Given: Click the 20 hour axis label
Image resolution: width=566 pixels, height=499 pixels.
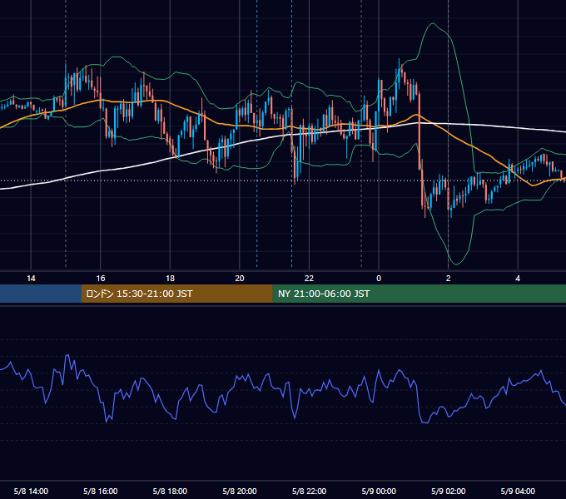Looking at the screenshot, I should click(240, 279).
